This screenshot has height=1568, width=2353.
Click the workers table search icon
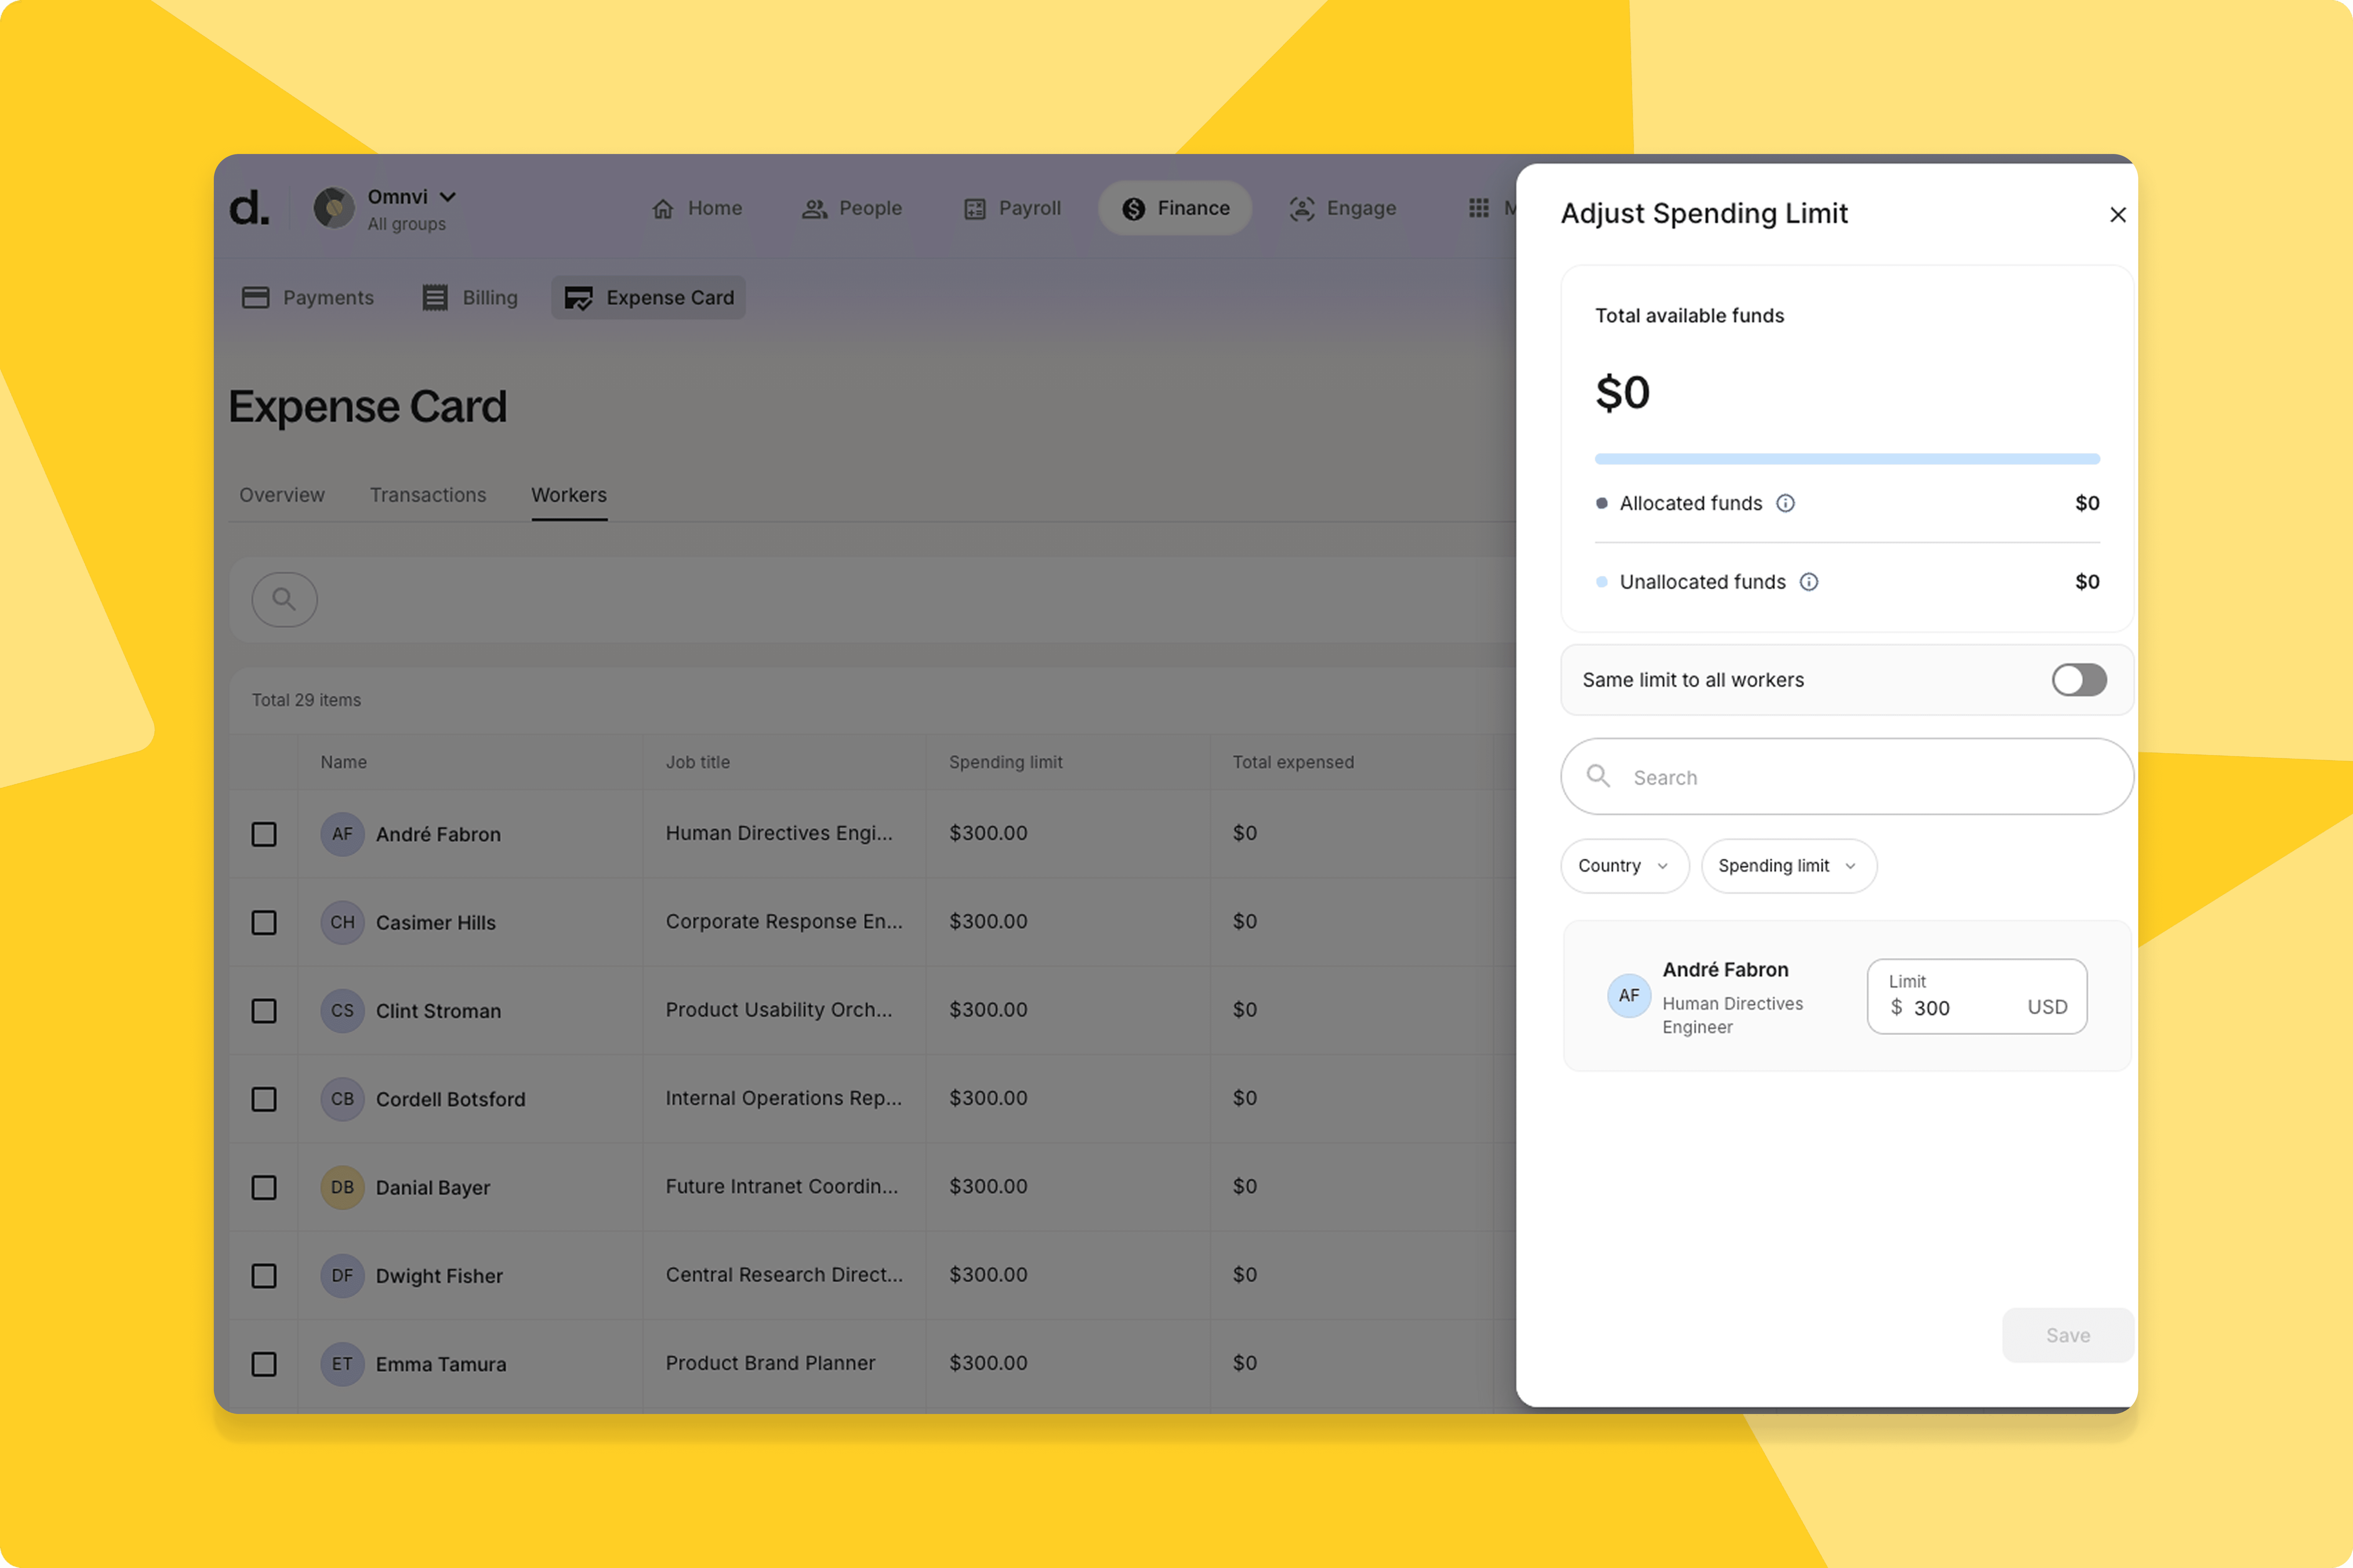pos(284,599)
